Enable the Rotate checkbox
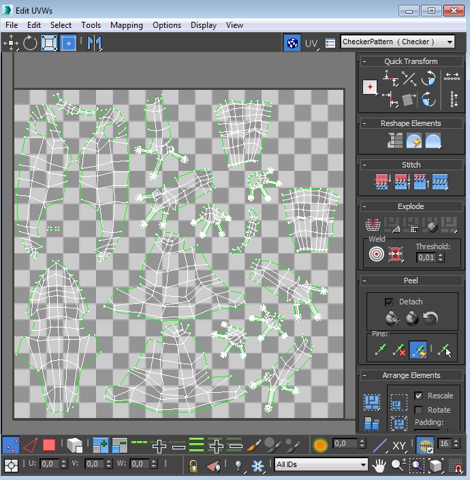 click(x=418, y=410)
